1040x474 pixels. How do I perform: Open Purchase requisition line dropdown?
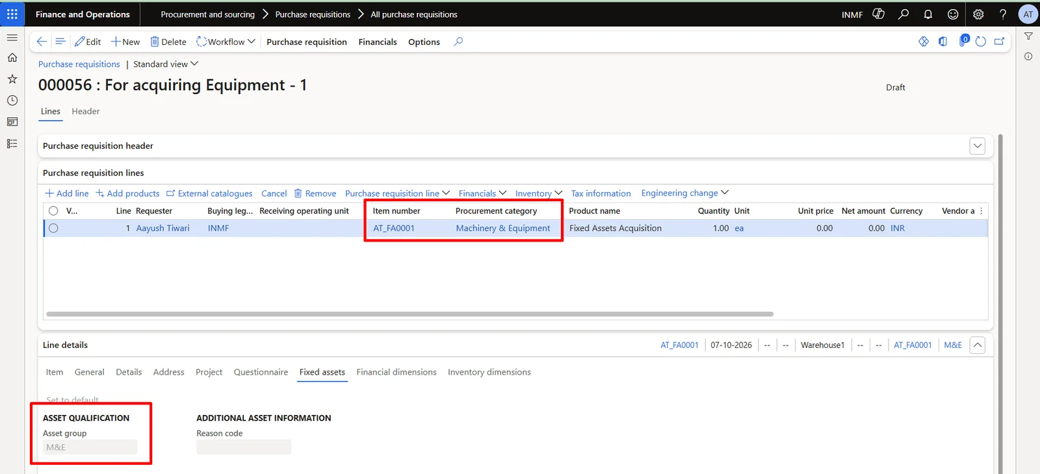pos(397,193)
